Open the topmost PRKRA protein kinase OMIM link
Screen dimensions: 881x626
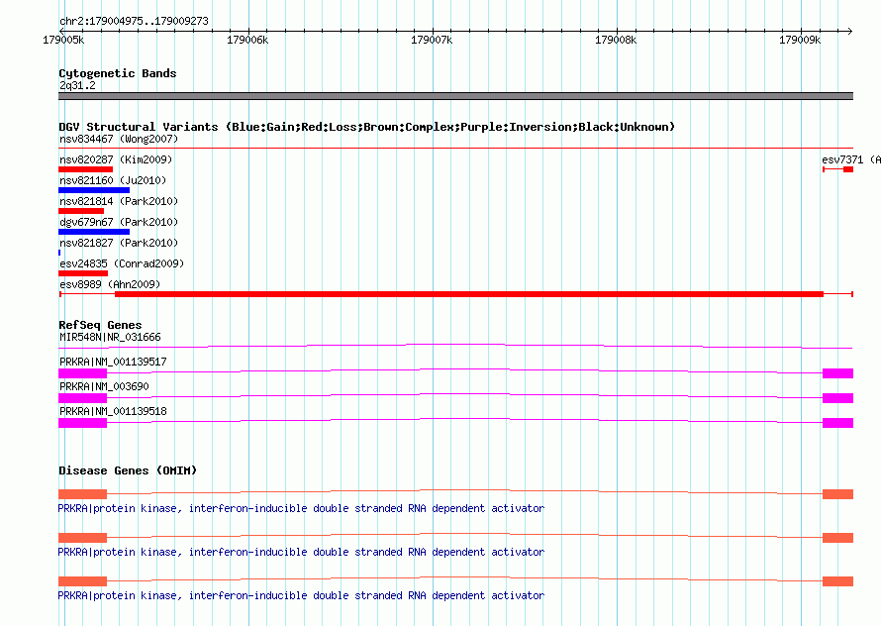(301, 508)
